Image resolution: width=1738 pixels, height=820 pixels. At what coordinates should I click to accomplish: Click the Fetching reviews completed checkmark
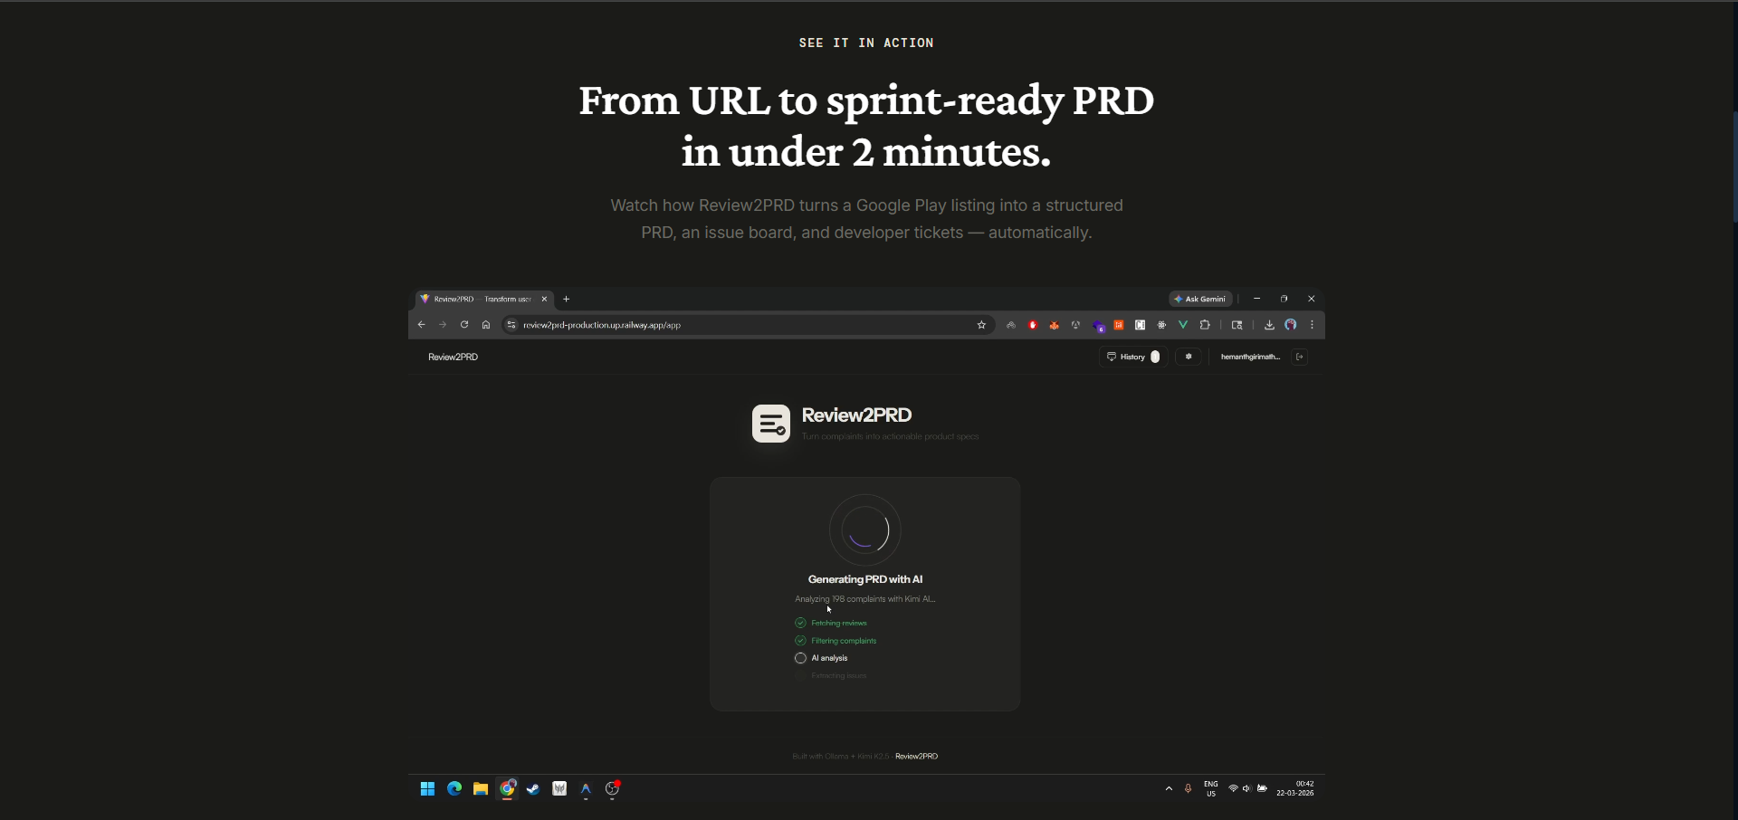800,623
